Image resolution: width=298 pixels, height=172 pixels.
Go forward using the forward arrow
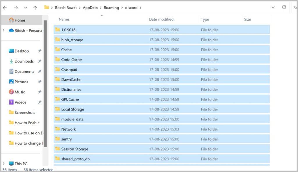click(16, 8)
